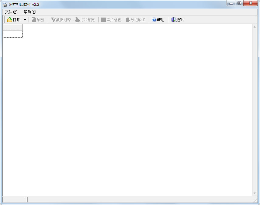Select the empty grid header cell
Image resolution: width=260 pixels, height=205 pixels.
tap(13, 28)
